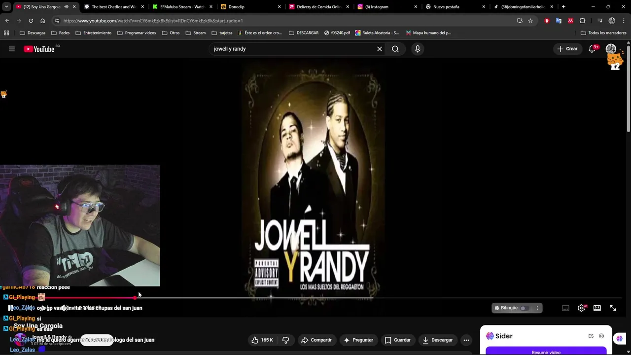
Task: Click the Preguntar ask button
Action: pos(358,340)
